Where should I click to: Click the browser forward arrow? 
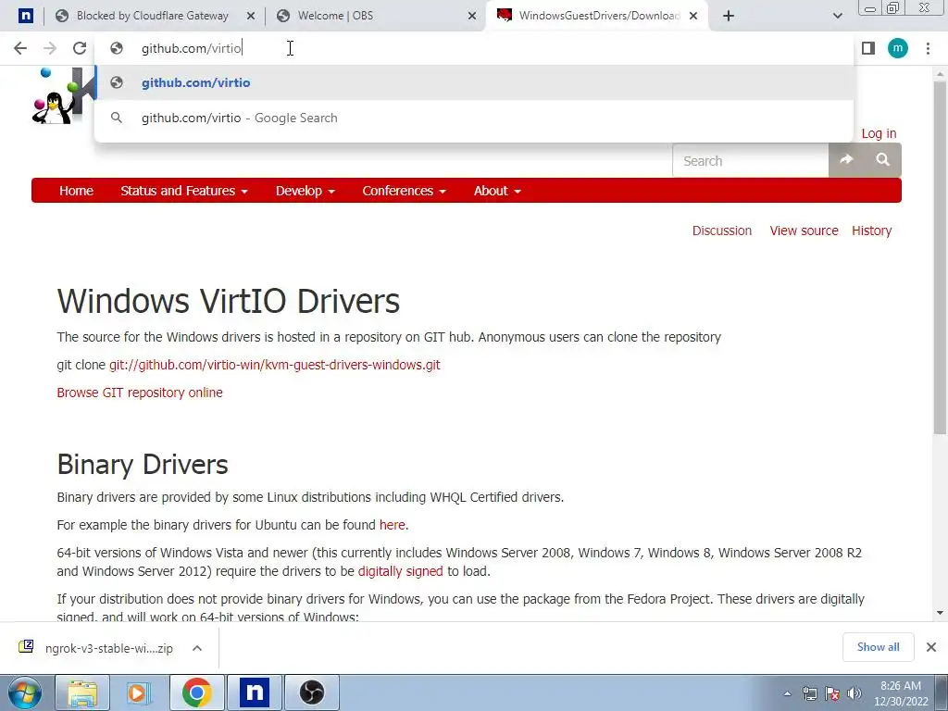tap(50, 48)
